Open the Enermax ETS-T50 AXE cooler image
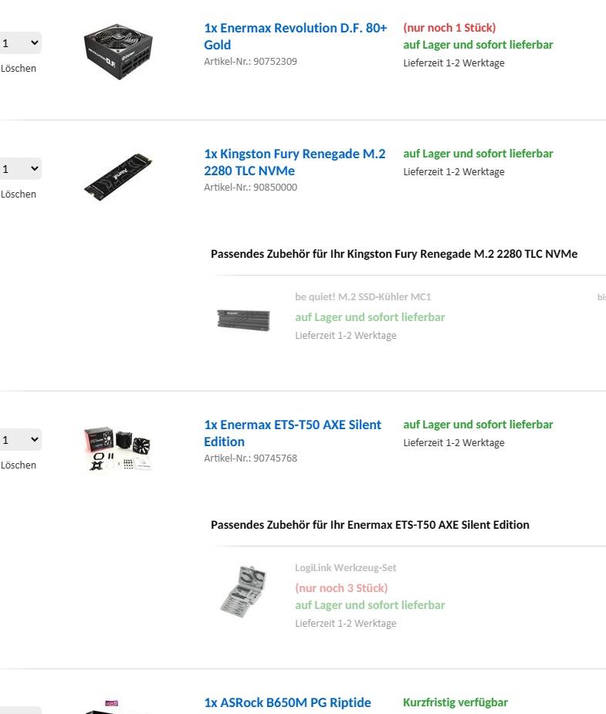Viewport: 606px width, 714px height. [x=118, y=448]
